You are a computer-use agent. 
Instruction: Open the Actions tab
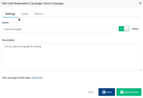pos(39,14)
